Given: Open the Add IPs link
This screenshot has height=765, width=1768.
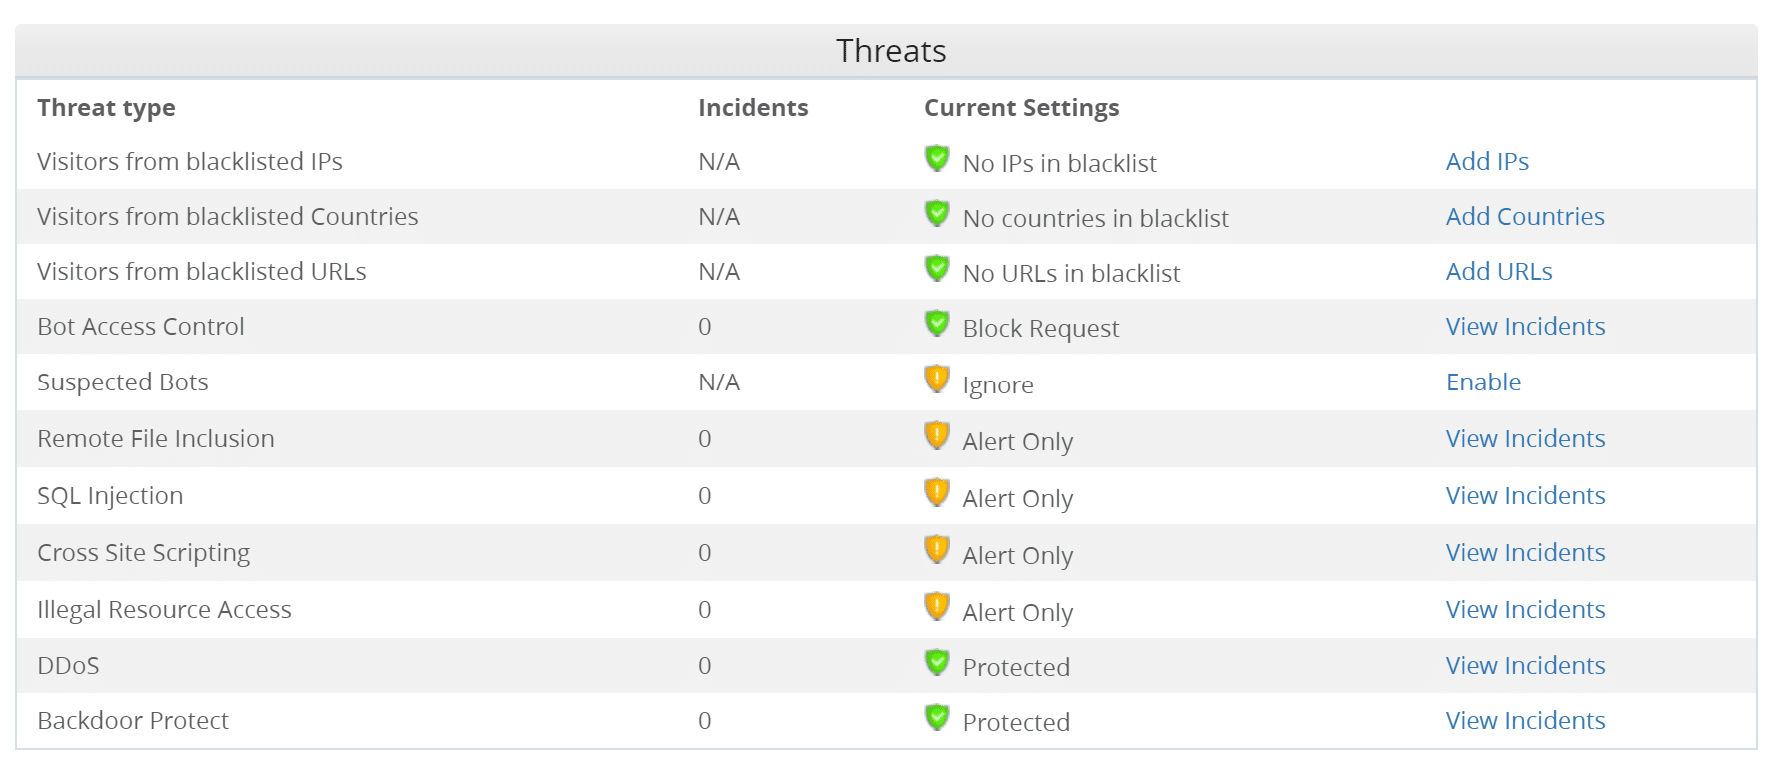Looking at the screenshot, I should (x=1487, y=161).
